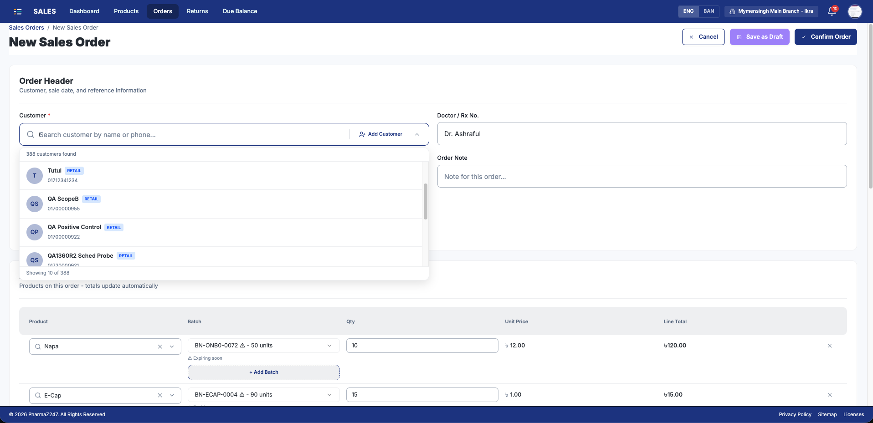Collapse the customer dropdown list
Screen dimensions: 873x423
point(417,134)
